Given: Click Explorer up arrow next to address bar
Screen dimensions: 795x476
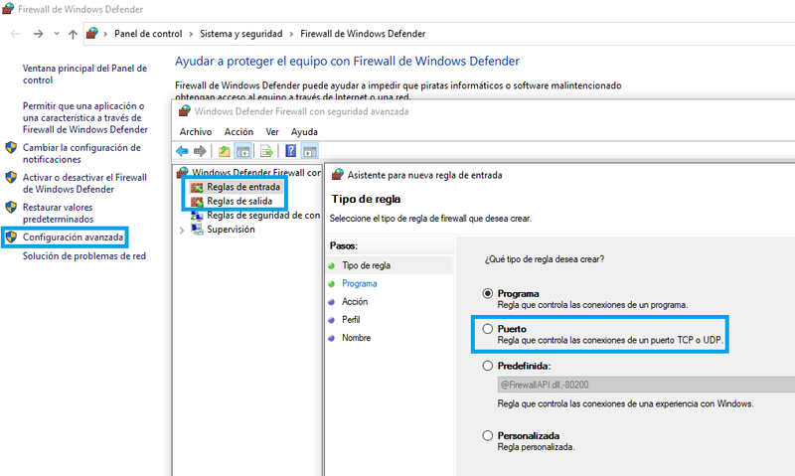Looking at the screenshot, I should coord(73,34).
